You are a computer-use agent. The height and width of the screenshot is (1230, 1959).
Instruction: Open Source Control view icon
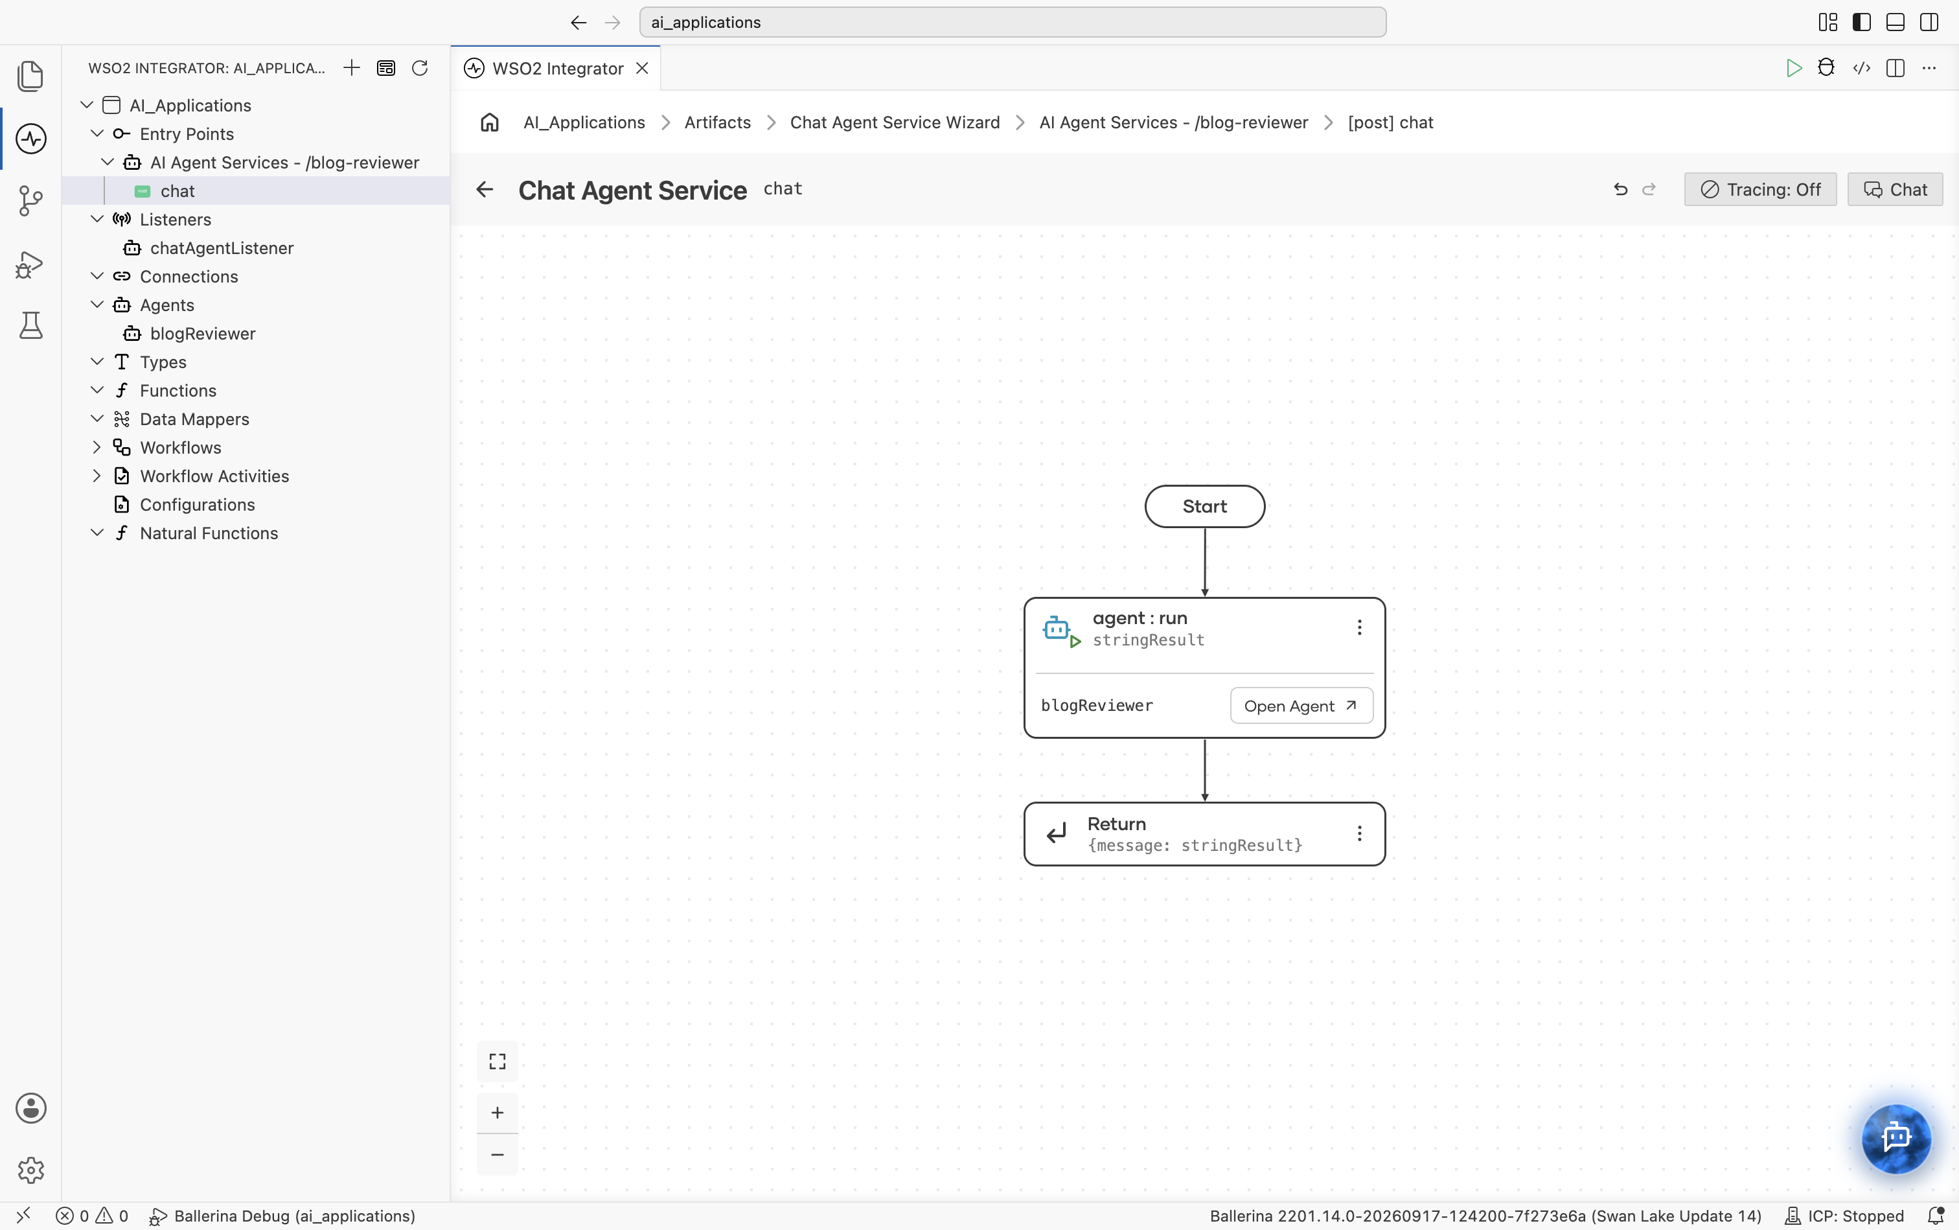pyautogui.click(x=31, y=201)
